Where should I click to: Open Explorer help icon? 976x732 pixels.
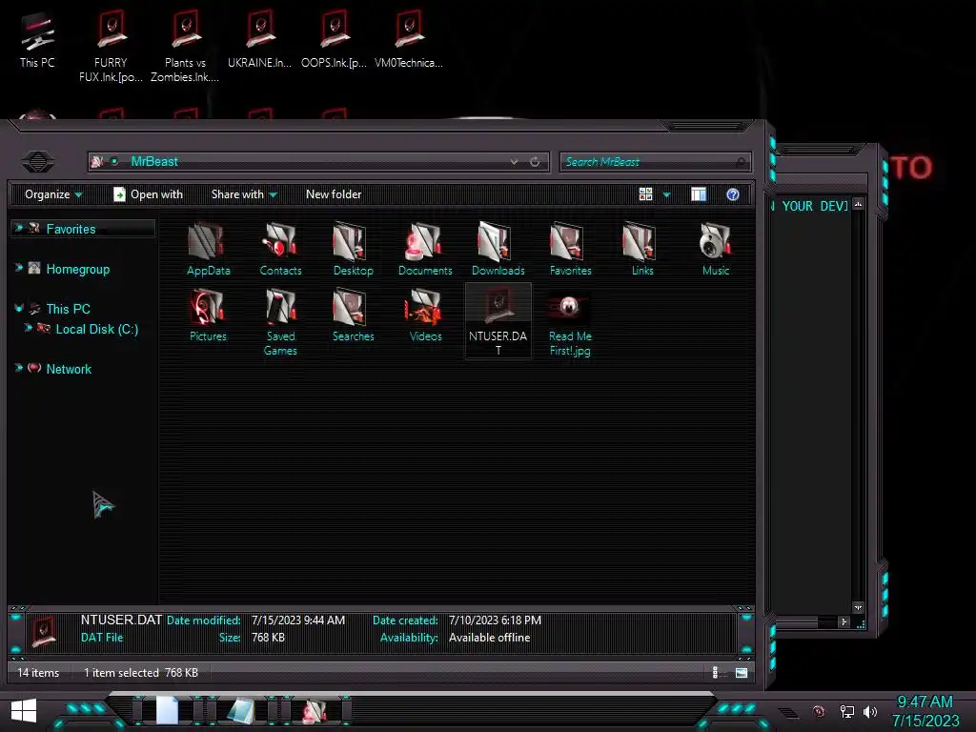coord(733,194)
